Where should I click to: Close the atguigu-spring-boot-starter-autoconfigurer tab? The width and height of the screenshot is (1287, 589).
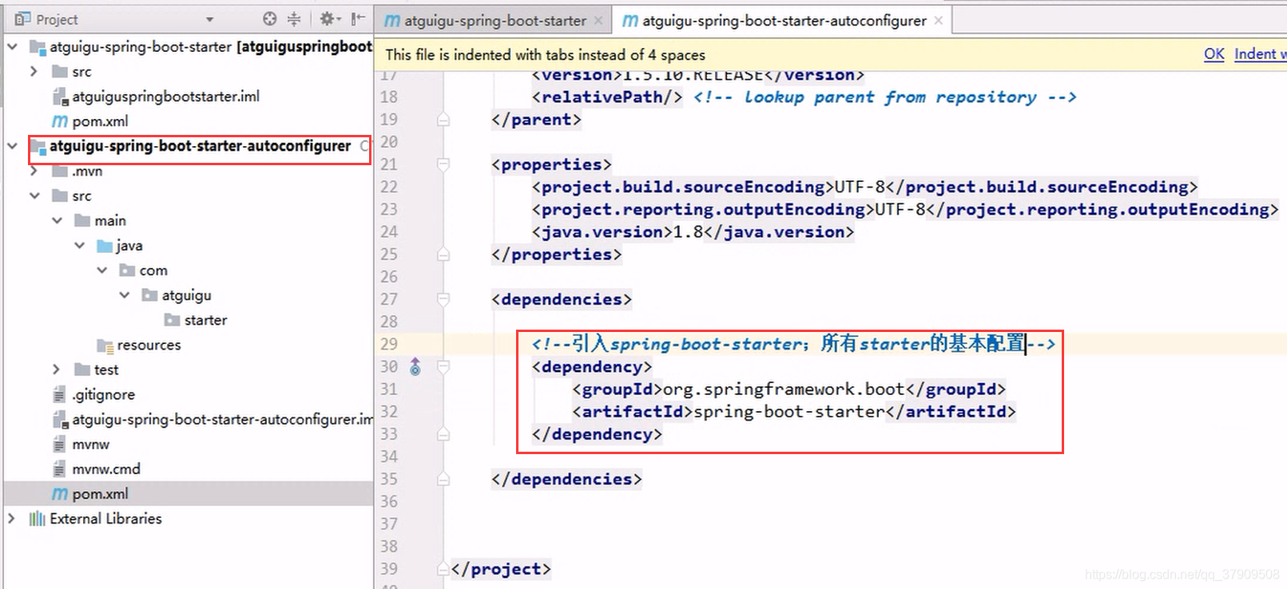(x=939, y=21)
